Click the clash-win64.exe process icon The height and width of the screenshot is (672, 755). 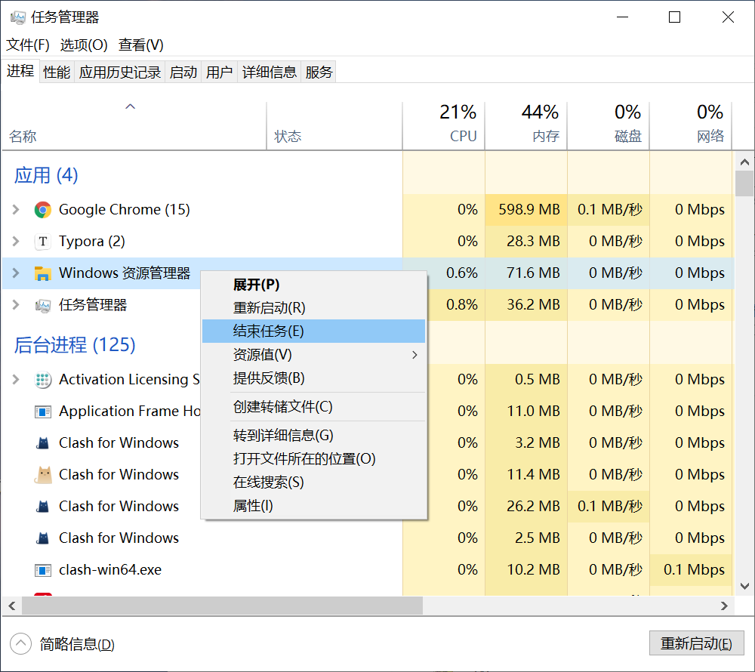(43, 570)
